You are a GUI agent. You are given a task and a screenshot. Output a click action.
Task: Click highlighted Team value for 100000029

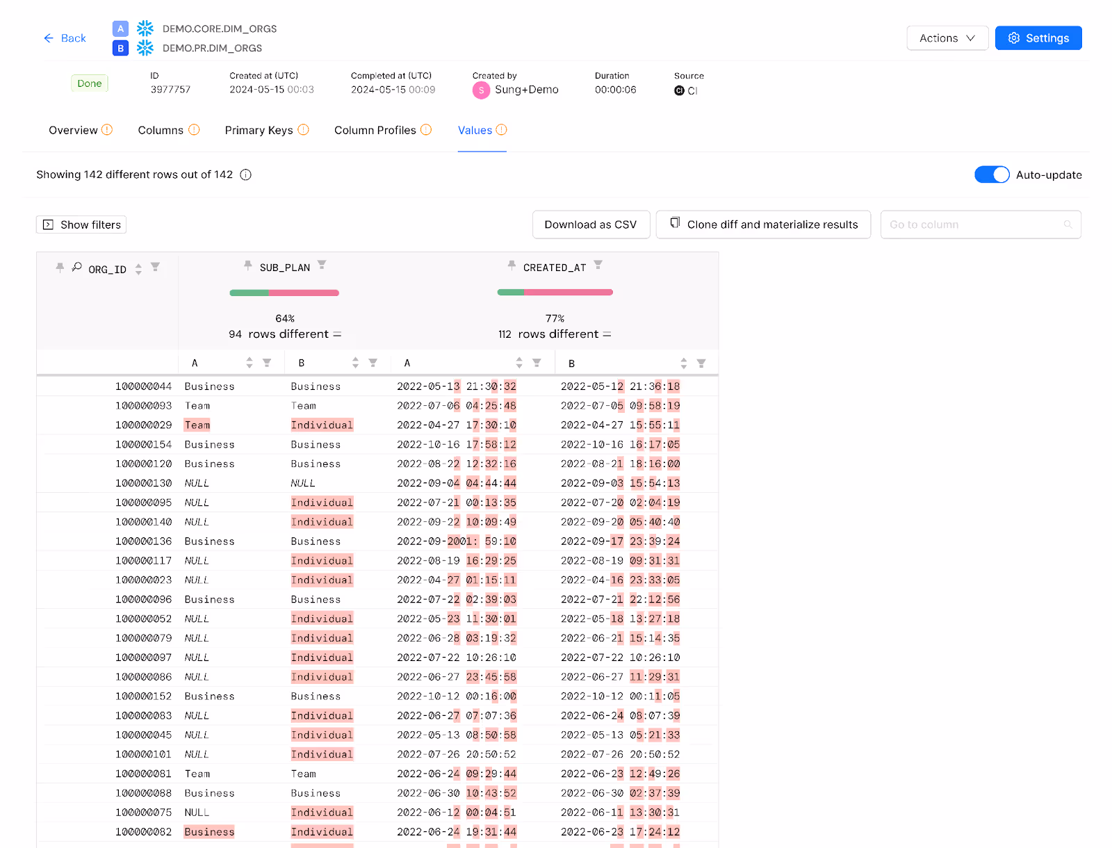click(x=197, y=425)
